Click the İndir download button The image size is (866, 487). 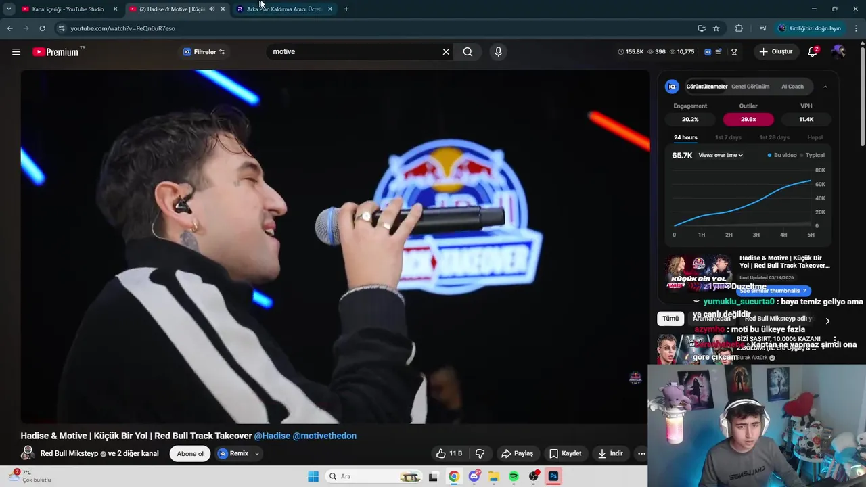click(x=610, y=454)
